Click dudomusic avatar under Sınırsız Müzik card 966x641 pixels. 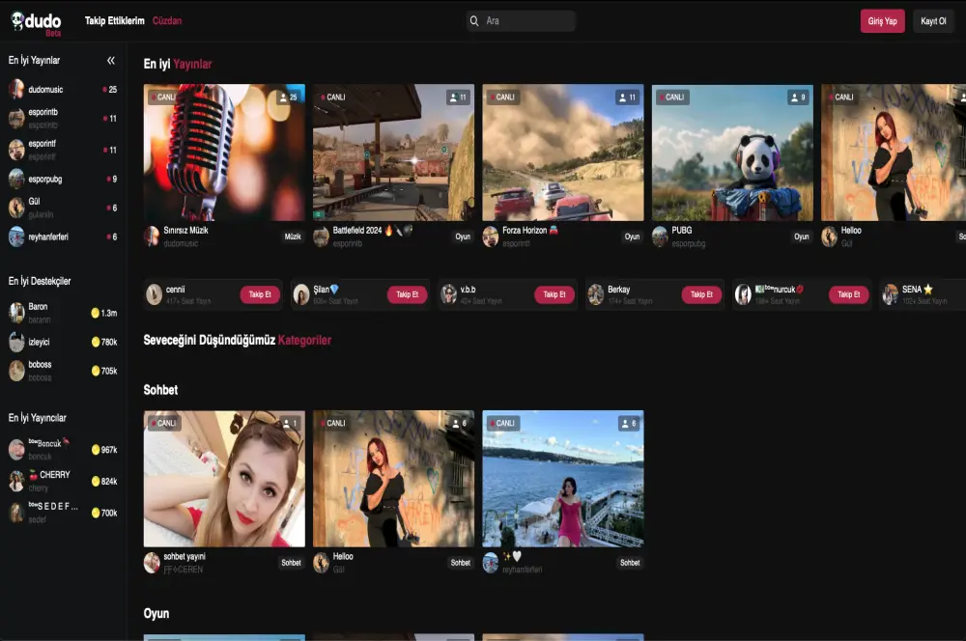pyautogui.click(x=152, y=237)
